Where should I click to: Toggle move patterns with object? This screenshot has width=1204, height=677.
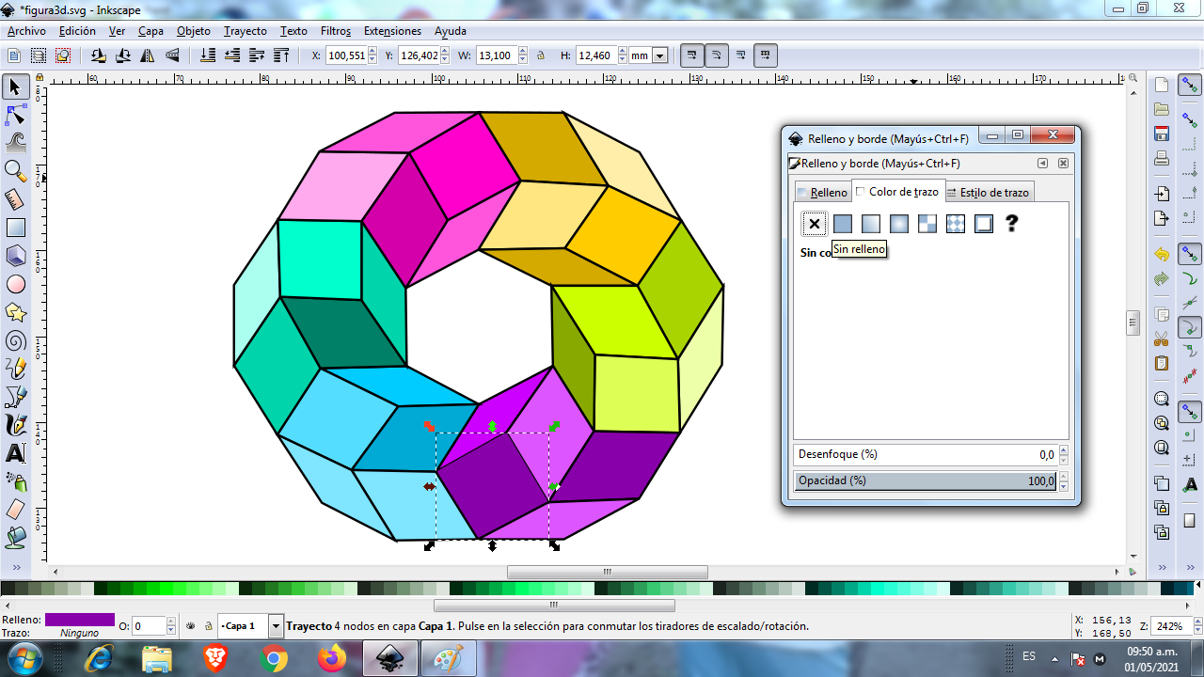click(x=765, y=55)
